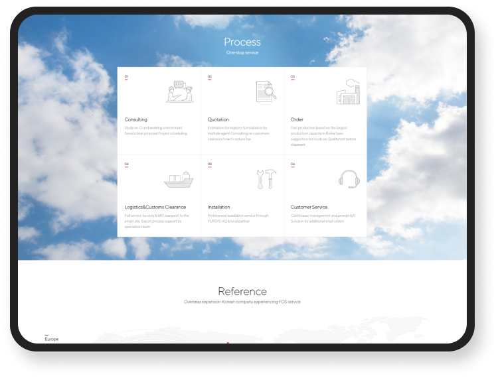Viewport: 498px width, 378px height.
Task: Click the 03 step number label
Action: tap(293, 77)
